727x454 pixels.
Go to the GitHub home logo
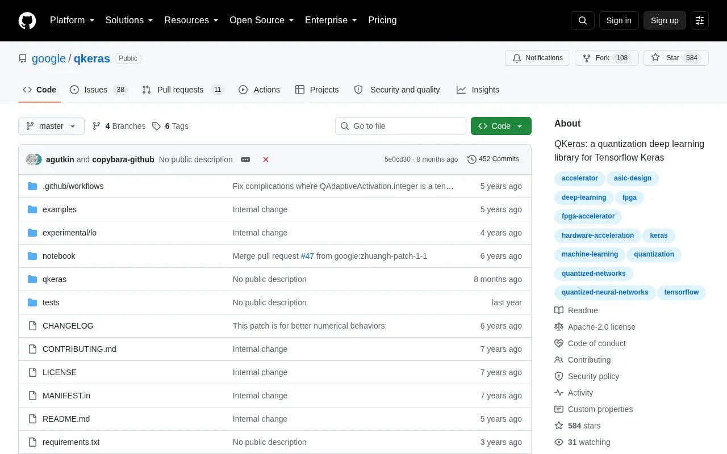pyautogui.click(x=27, y=20)
